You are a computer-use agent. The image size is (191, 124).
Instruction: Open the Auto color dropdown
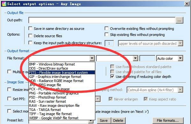point(180,59)
